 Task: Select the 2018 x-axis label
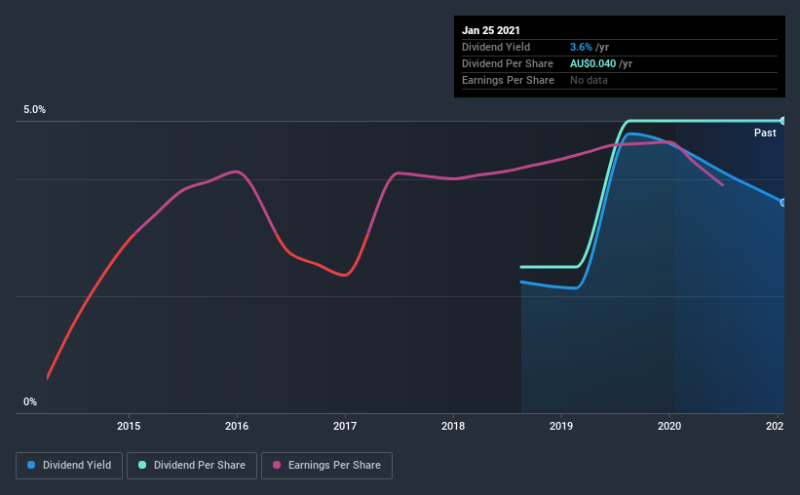tap(453, 426)
